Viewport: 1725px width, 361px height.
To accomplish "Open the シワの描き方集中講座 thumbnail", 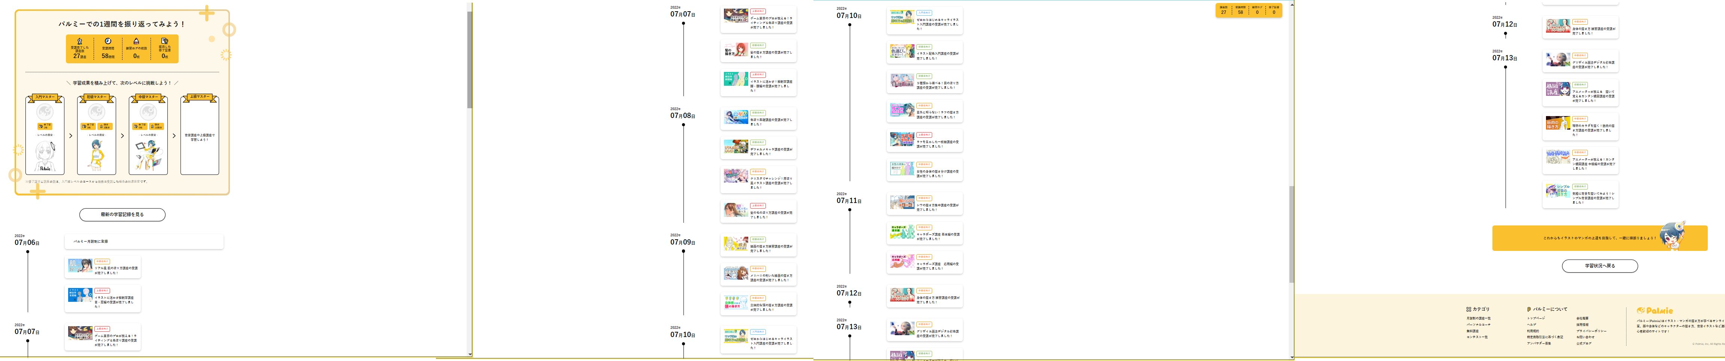I will [902, 202].
